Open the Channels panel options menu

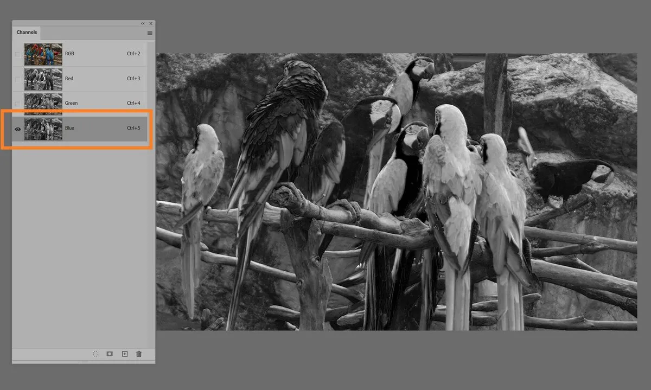[x=150, y=33]
